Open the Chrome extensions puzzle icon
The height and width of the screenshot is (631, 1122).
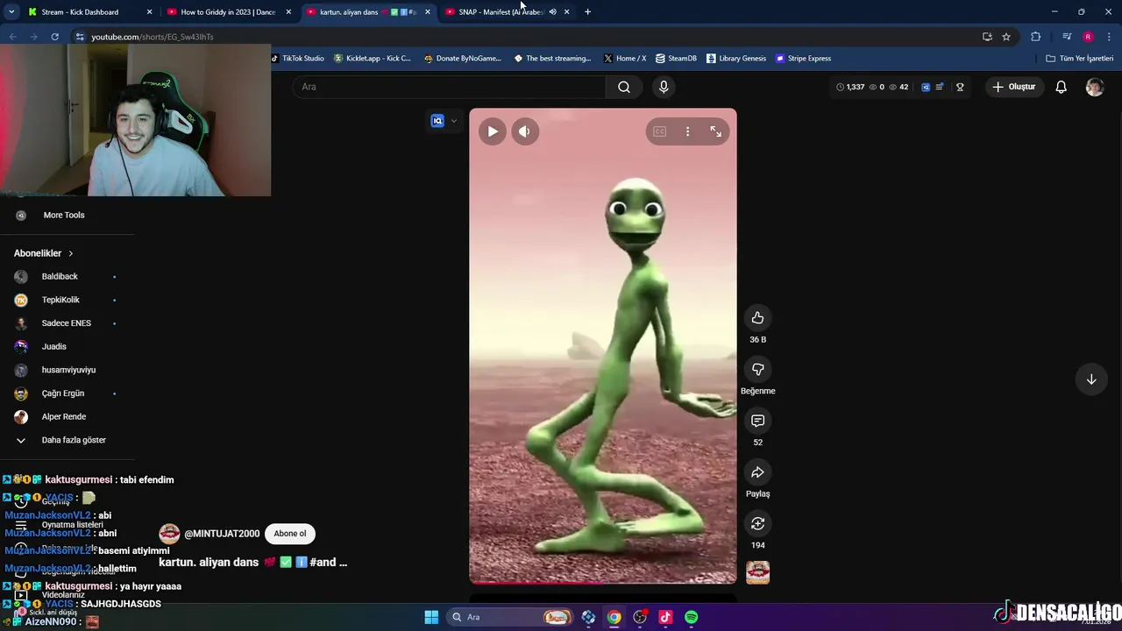coord(1036,37)
